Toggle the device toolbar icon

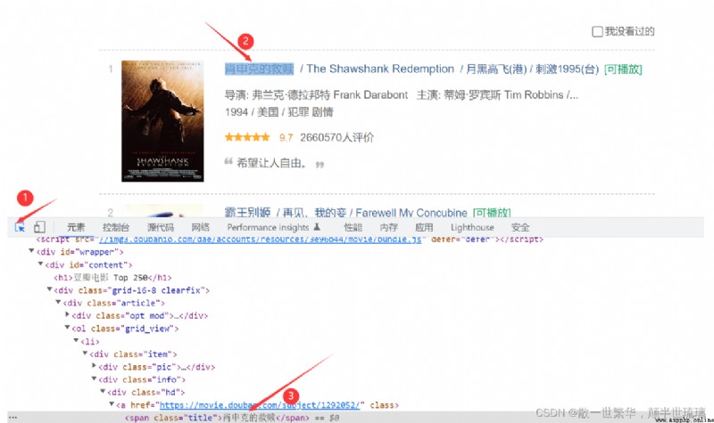click(x=39, y=227)
